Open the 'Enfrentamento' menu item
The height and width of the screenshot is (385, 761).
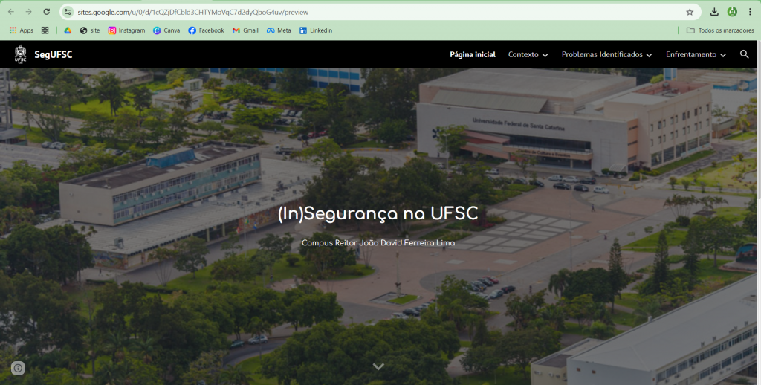click(x=691, y=54)
